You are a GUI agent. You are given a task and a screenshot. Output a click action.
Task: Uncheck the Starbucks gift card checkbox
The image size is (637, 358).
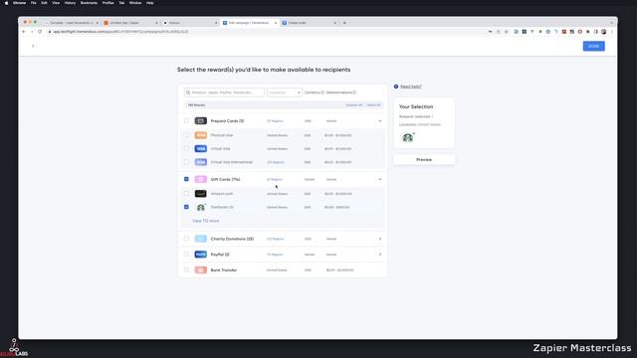click(186, 207)
